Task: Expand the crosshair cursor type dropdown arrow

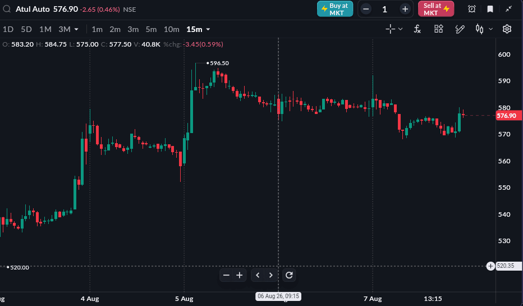Action: [x=401, y=29]
